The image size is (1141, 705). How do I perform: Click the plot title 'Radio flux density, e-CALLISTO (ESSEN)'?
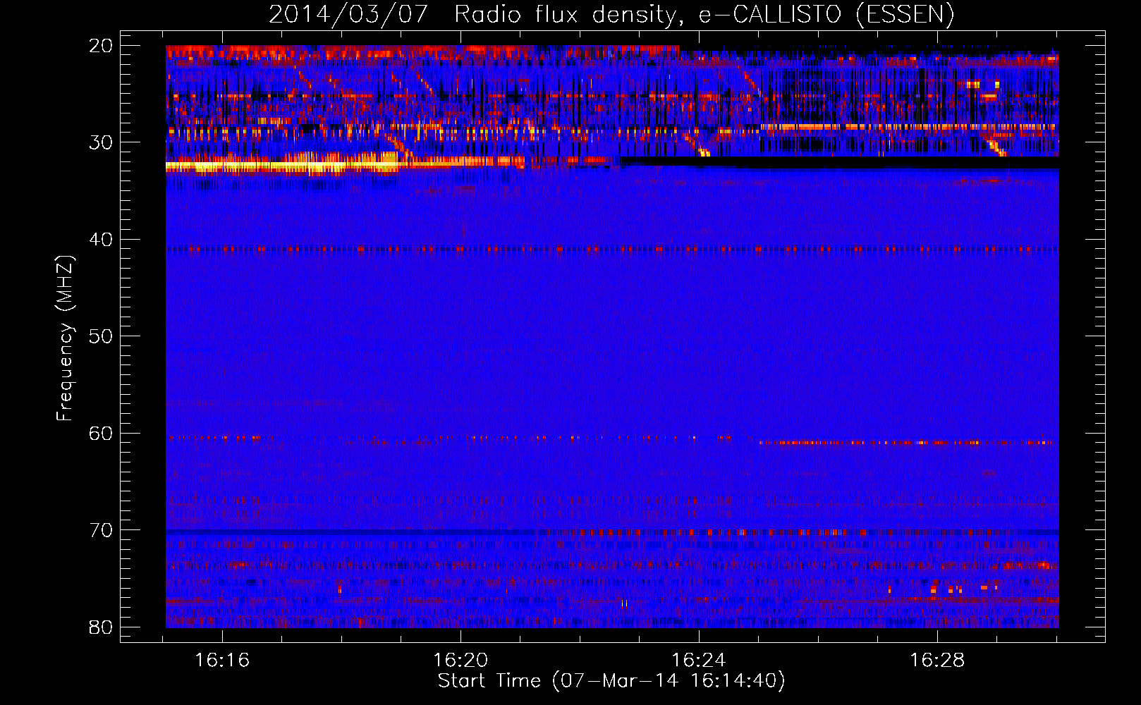704,15
